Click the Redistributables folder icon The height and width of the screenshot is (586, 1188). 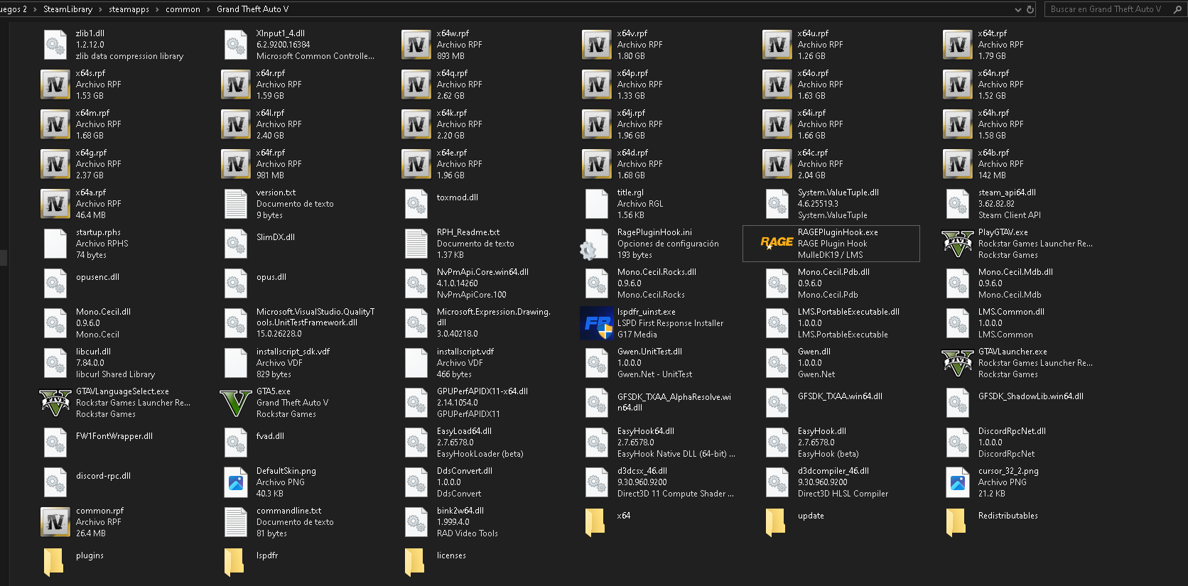click(956, 522)
